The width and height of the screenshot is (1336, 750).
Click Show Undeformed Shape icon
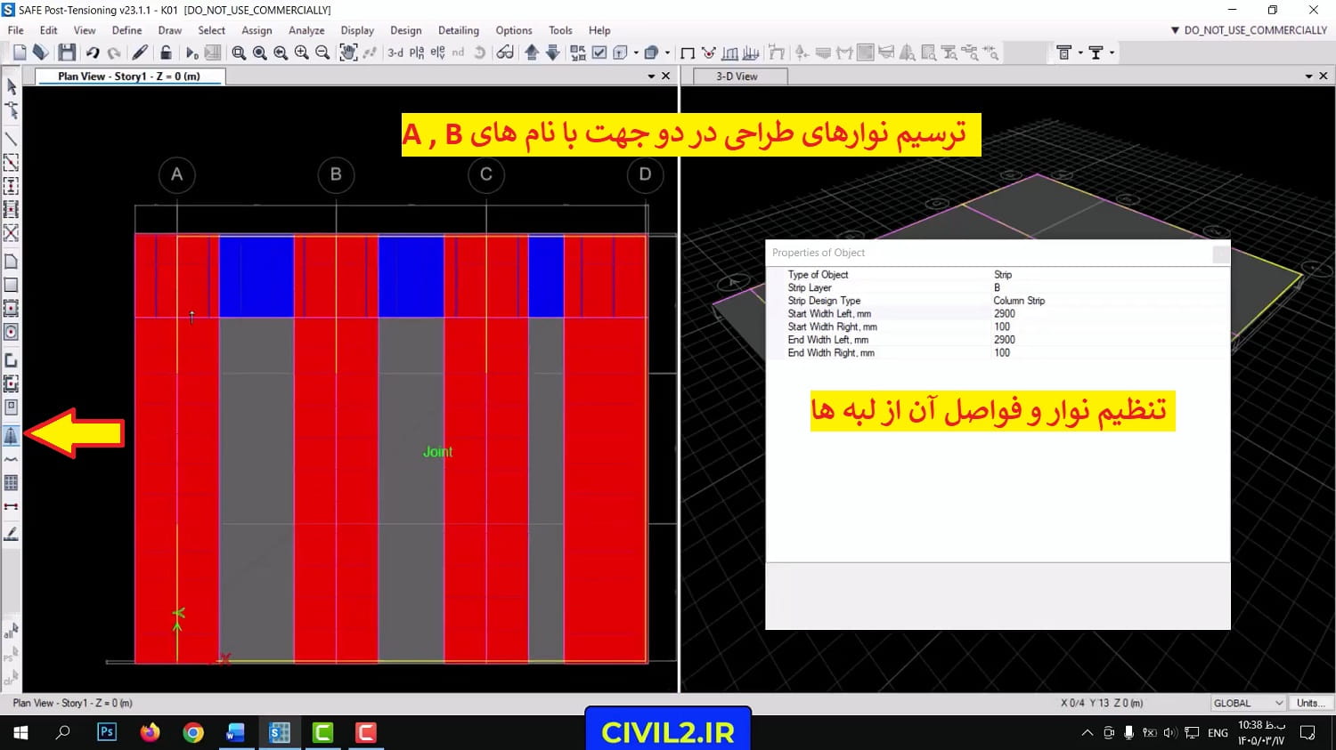(x=688, y=52)
